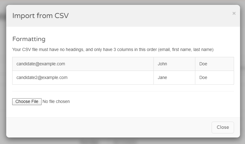Click the CSV formatting instructions text
245x144 pixels.
point(113,50)
